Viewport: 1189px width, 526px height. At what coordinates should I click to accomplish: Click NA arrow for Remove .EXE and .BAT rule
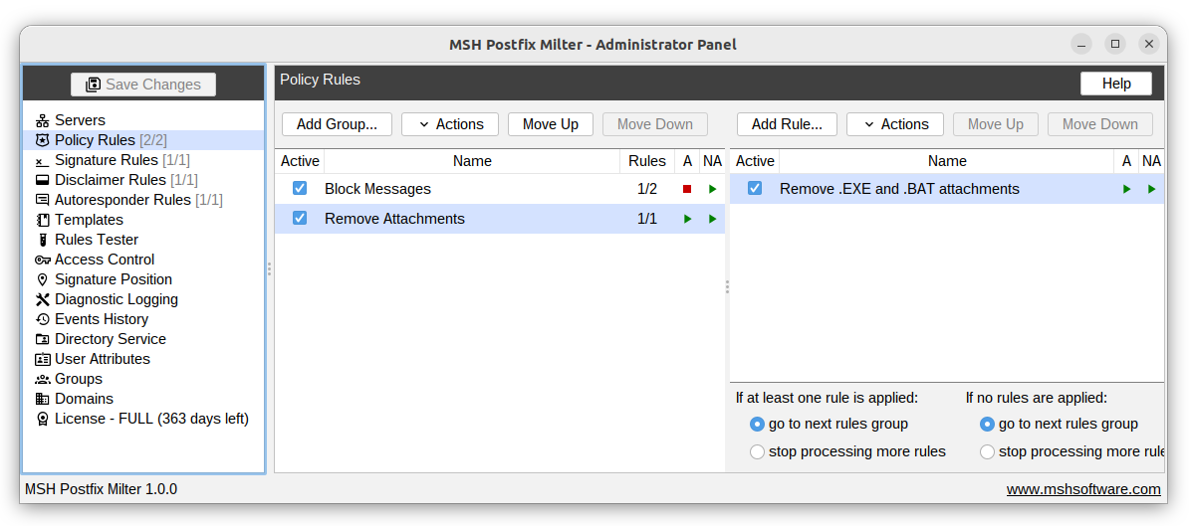(1152, 189)
